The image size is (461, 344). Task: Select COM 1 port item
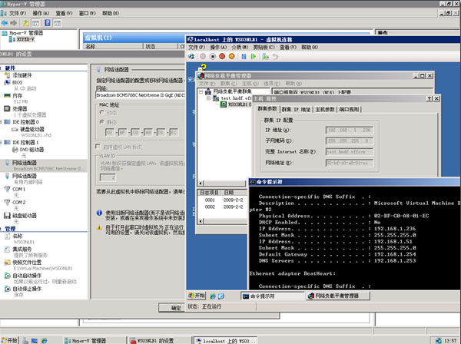pyautogui.click(x=18, y=189)
